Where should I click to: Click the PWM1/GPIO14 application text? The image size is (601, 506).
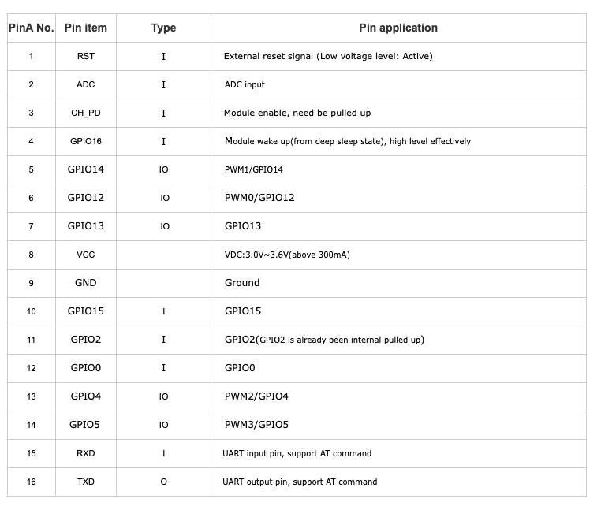pyautogui.click(x=254, y=169)
